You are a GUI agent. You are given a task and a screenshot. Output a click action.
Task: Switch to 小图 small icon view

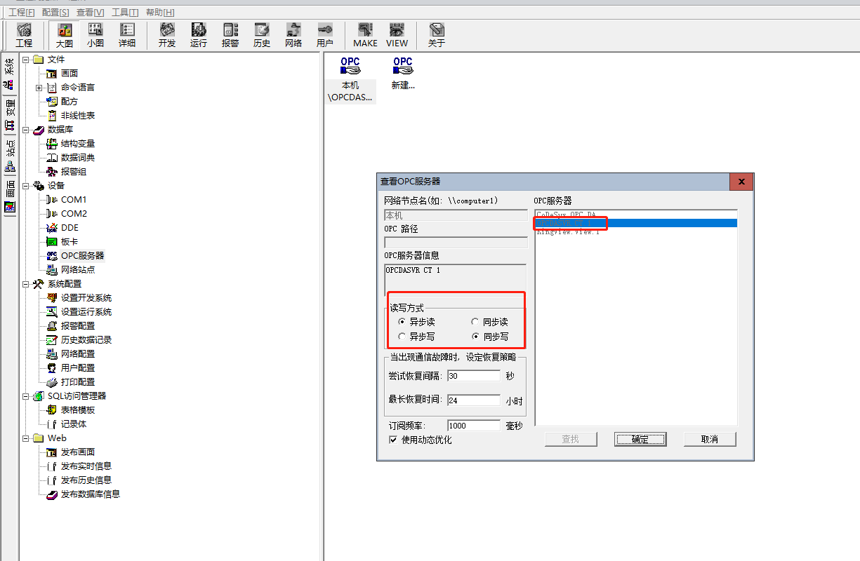(95, 35)
